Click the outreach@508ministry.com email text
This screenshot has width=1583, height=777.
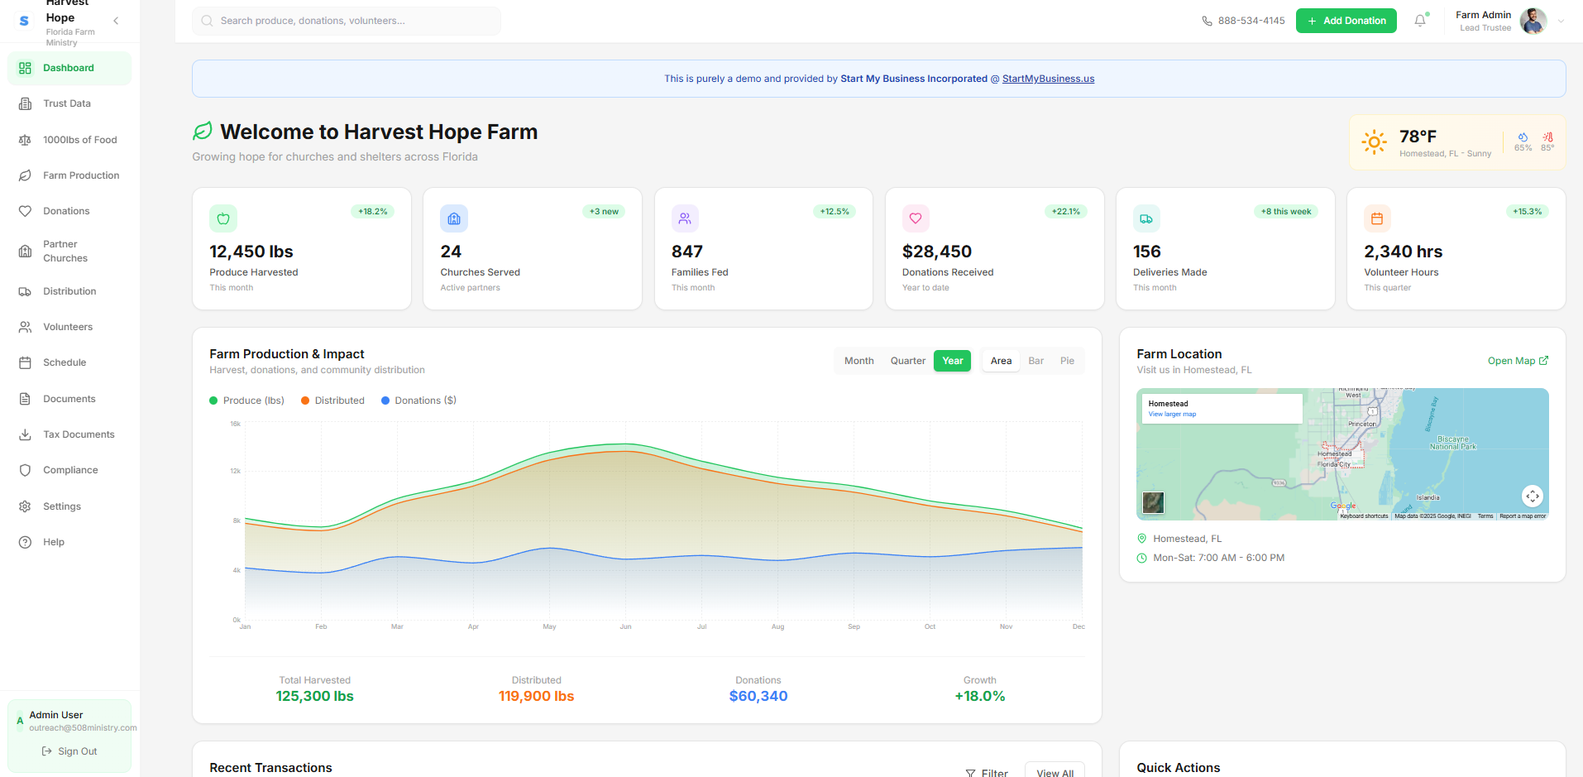[83, 728]
